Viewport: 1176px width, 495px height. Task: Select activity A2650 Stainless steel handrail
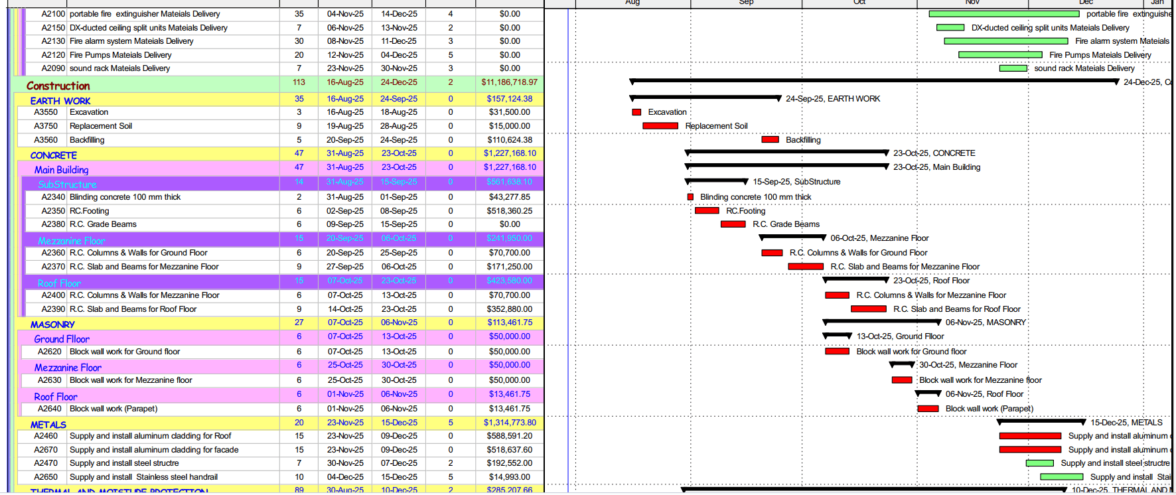(x=143, y=477)
